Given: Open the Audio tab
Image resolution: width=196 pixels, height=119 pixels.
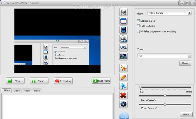Looking at the screenshot, I should [x=27, y=91].
